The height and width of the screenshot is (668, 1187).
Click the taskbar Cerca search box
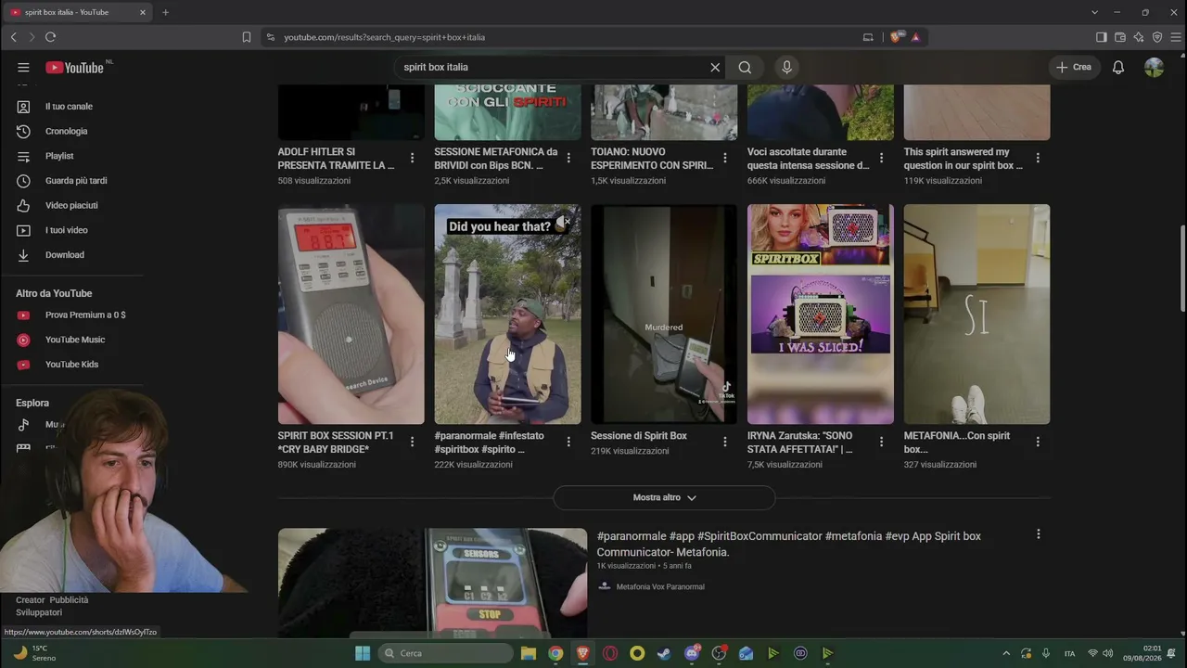click(x=447, y=653)
